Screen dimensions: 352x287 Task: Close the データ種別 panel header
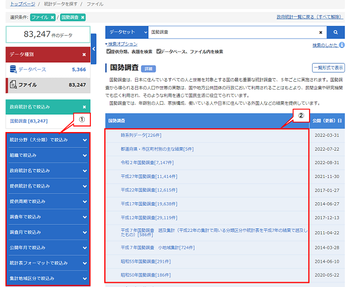(84, 54)
